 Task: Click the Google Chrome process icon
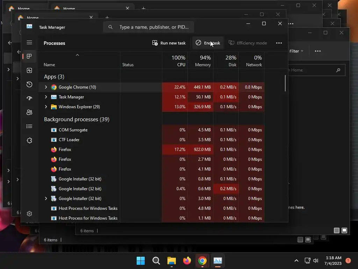click(x=53, y=87)
